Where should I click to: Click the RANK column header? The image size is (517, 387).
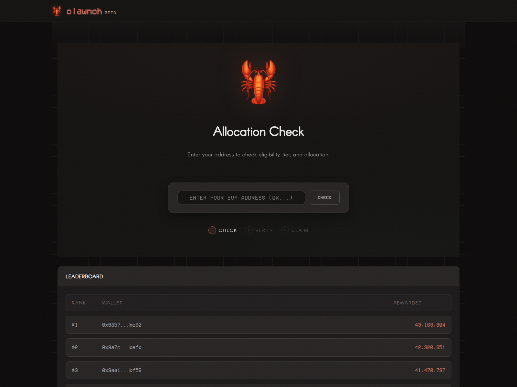point(79,303)
